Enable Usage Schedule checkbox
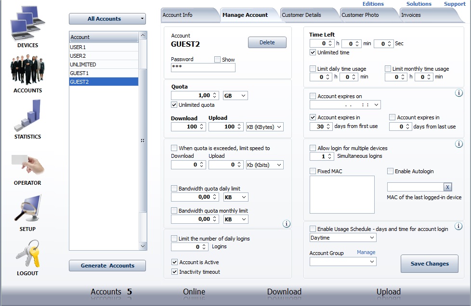 click(313, 229)
